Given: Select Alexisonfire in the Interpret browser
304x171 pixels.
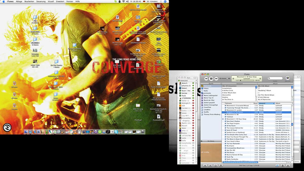Looking at the screenshot, I should tap(238, 95).
